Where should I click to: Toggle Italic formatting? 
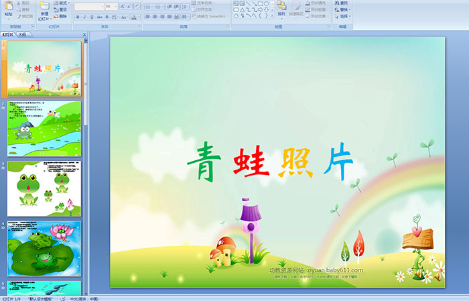coord(85,17)
